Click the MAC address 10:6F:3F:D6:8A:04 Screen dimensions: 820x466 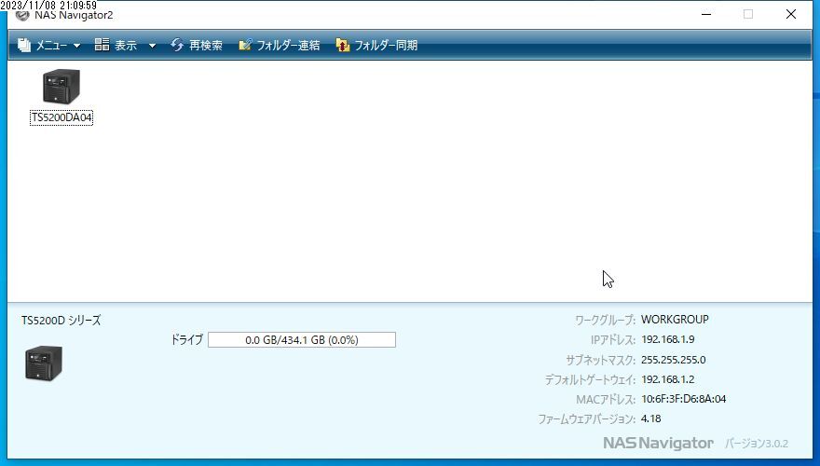click(684, 399)
